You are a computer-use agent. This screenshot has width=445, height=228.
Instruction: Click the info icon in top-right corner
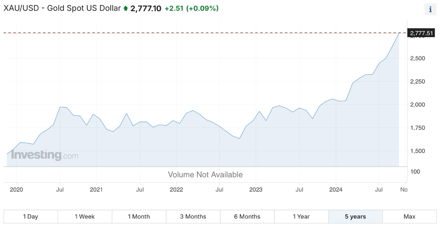coord(430,9)
